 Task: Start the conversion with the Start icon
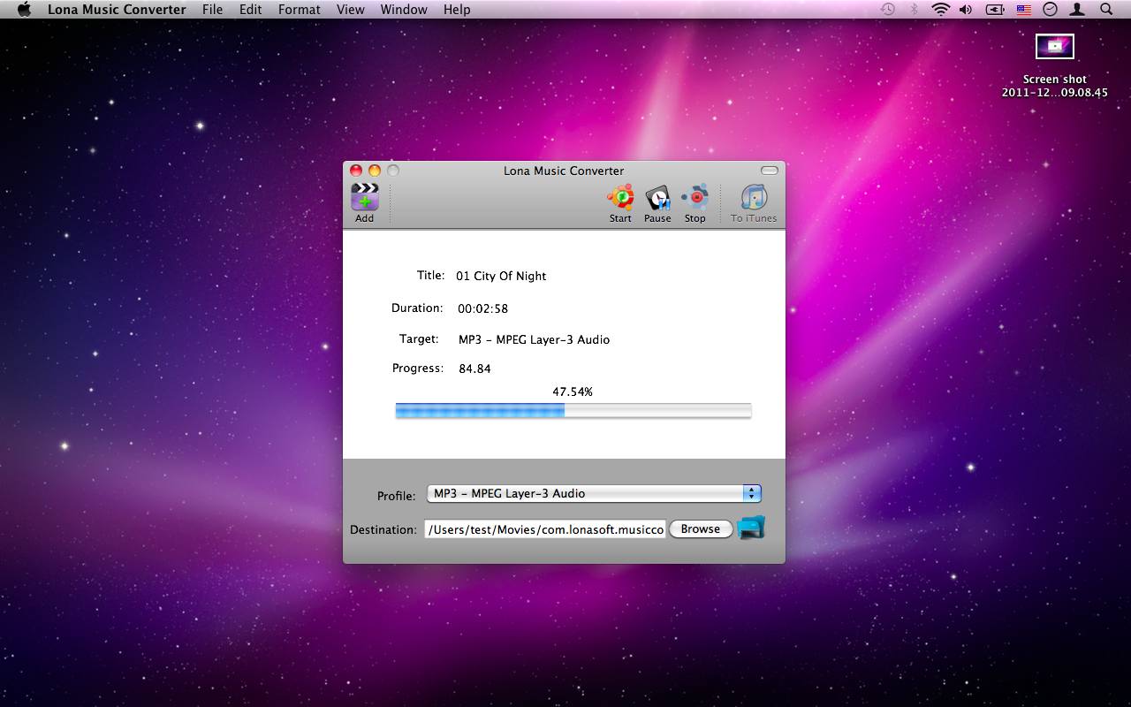[x=620, y=198]
